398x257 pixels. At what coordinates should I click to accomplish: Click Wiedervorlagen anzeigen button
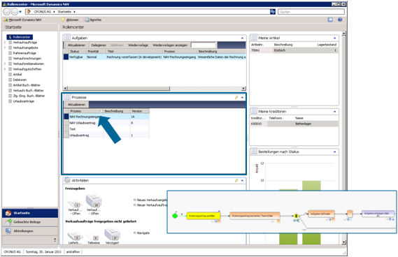coord(170,45)
